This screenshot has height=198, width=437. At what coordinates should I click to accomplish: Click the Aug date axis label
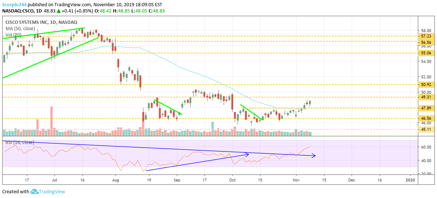point(116,180)
